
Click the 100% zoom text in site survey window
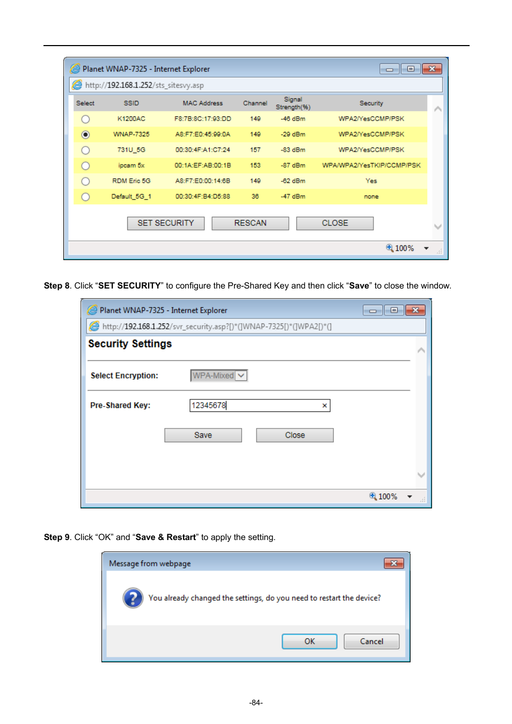tap(405, 248)
